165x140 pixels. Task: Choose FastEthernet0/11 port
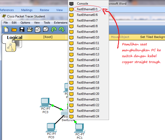click(89, 43)
